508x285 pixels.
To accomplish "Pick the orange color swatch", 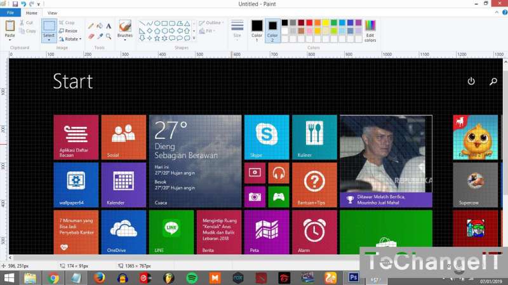I will (x=317, y=23).
